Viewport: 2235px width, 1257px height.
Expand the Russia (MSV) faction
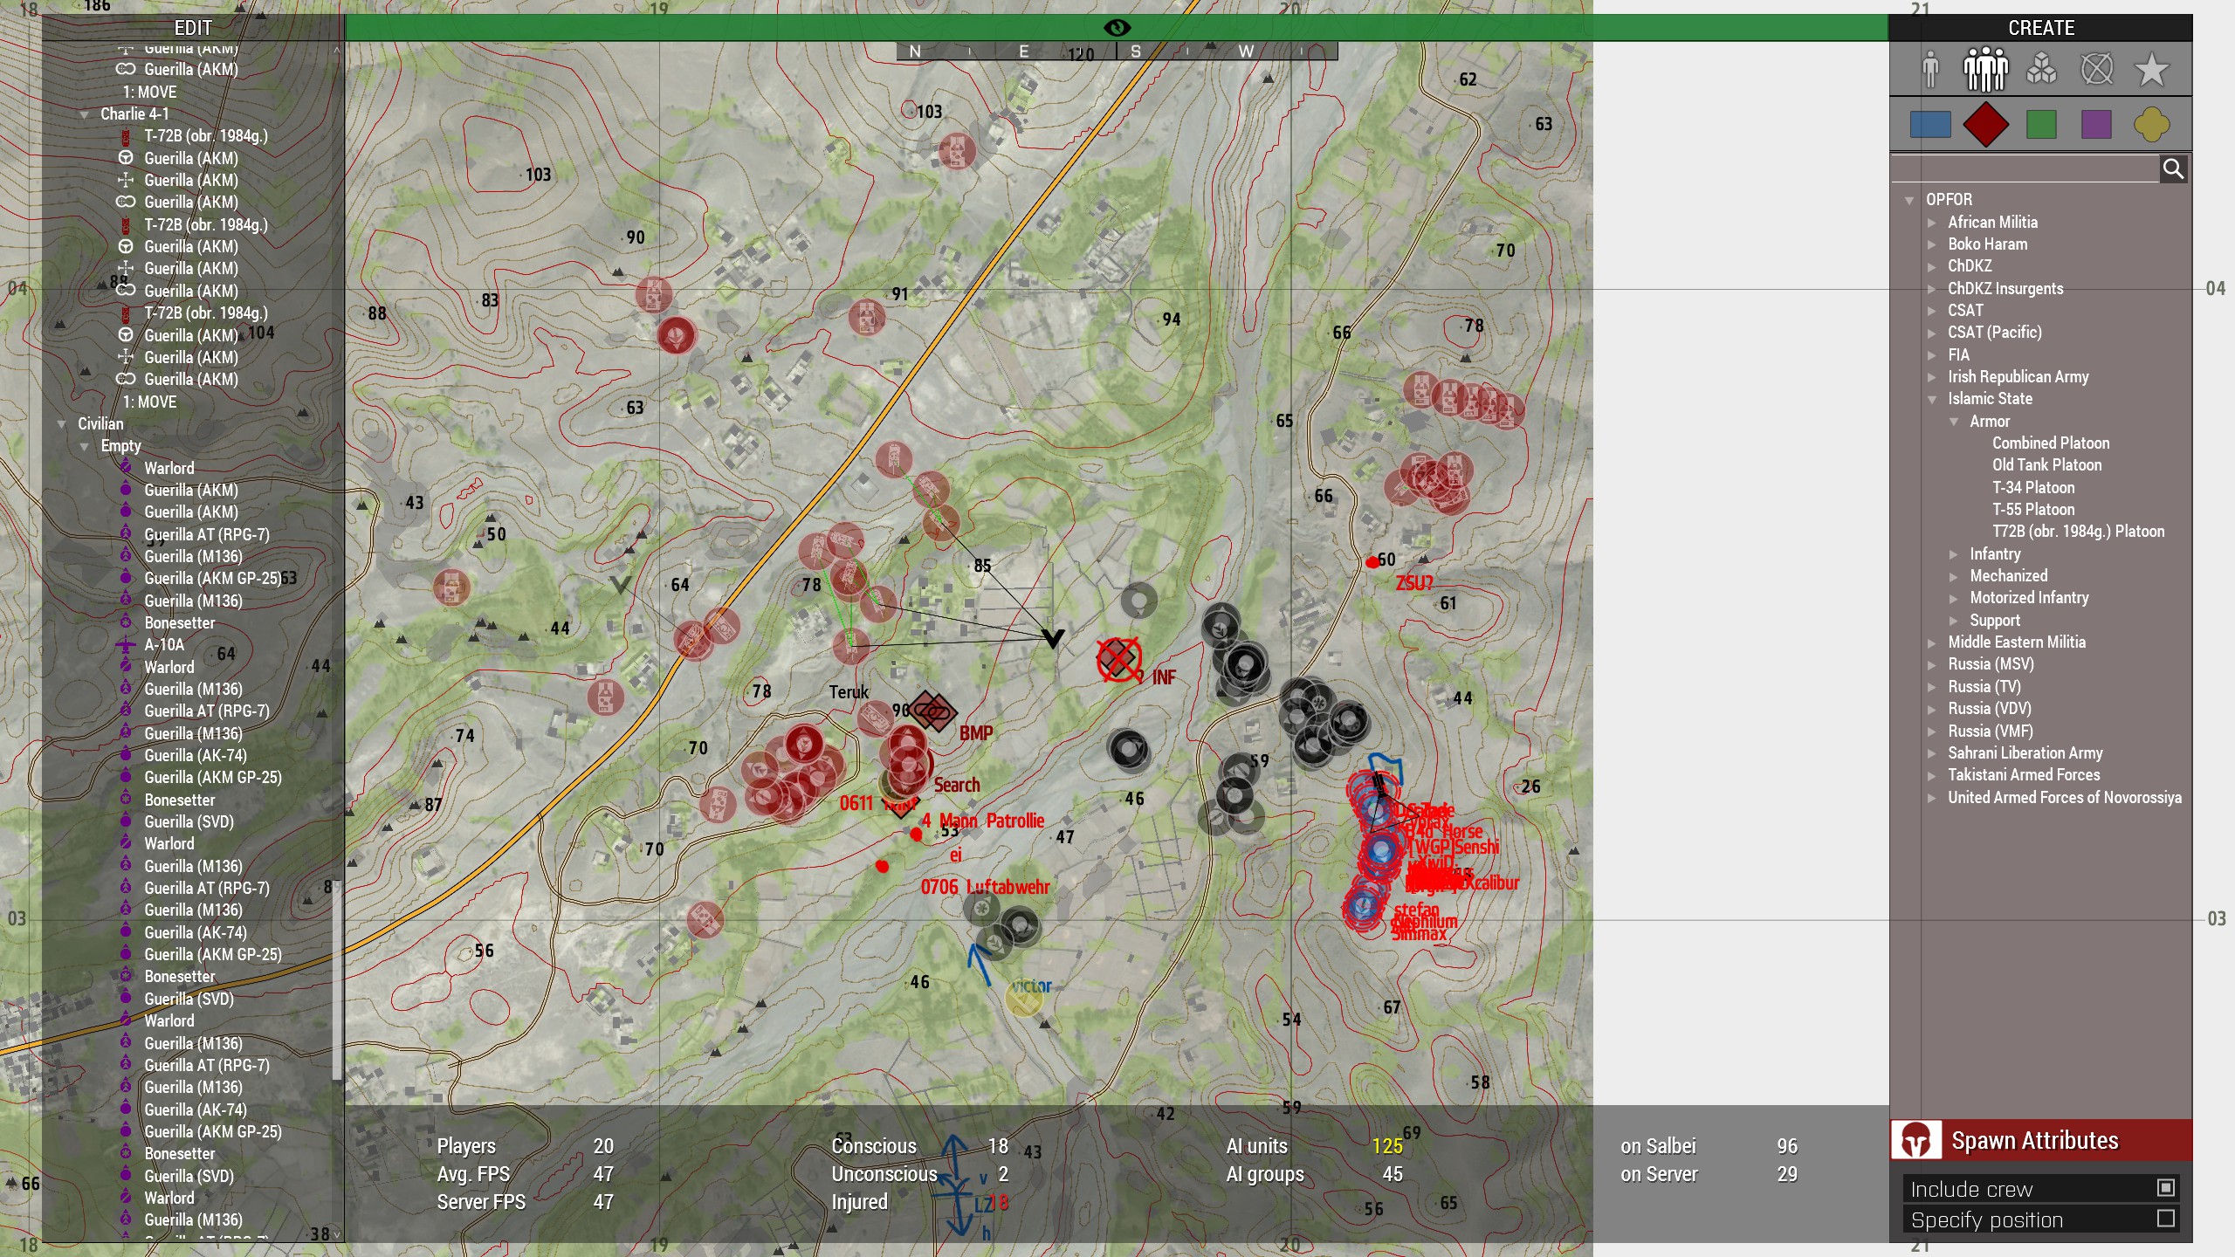click(x=1932, y=665)
